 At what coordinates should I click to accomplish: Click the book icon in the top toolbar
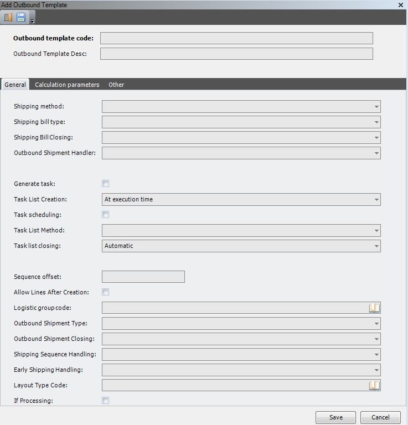pyautogui.click(x=8, y=17)
